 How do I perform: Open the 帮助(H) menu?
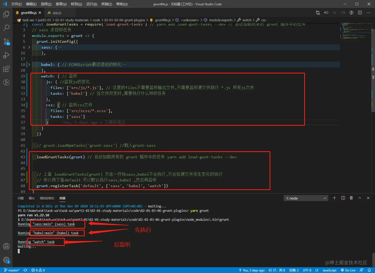[122, 4]
